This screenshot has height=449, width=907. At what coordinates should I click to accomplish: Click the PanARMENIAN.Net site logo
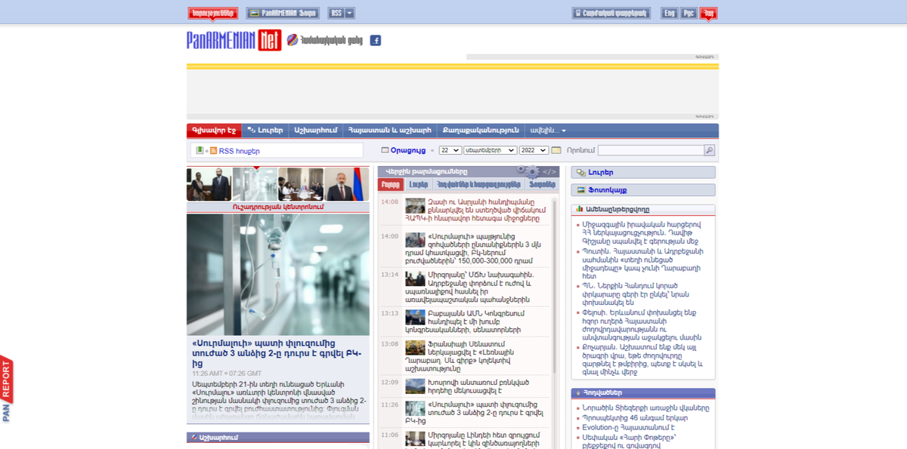[234, 40]
